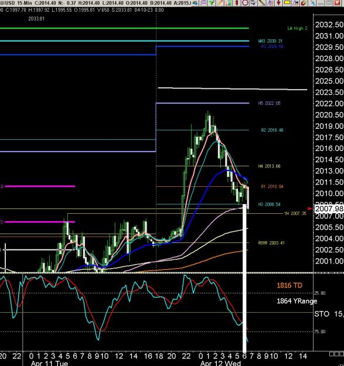Click the R2 2018.46 pivot label

[x=272, y=130]
